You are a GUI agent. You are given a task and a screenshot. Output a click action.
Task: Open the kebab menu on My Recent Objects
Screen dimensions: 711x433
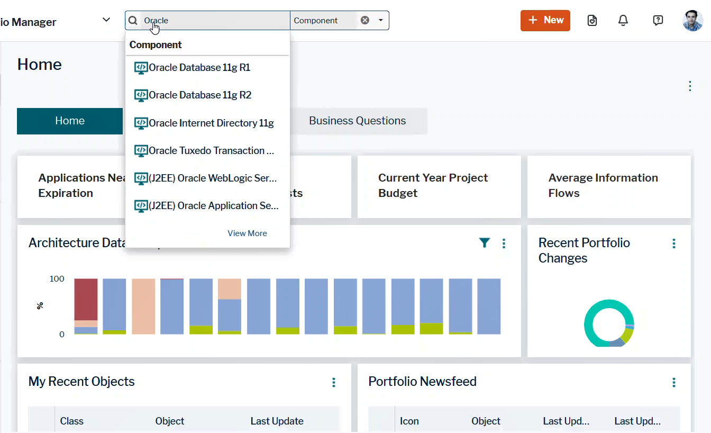pos(334,382)
